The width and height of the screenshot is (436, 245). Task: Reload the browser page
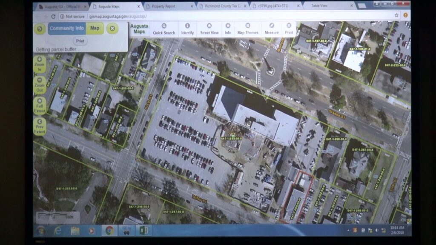pyautogui.click(x=53, y=17)
